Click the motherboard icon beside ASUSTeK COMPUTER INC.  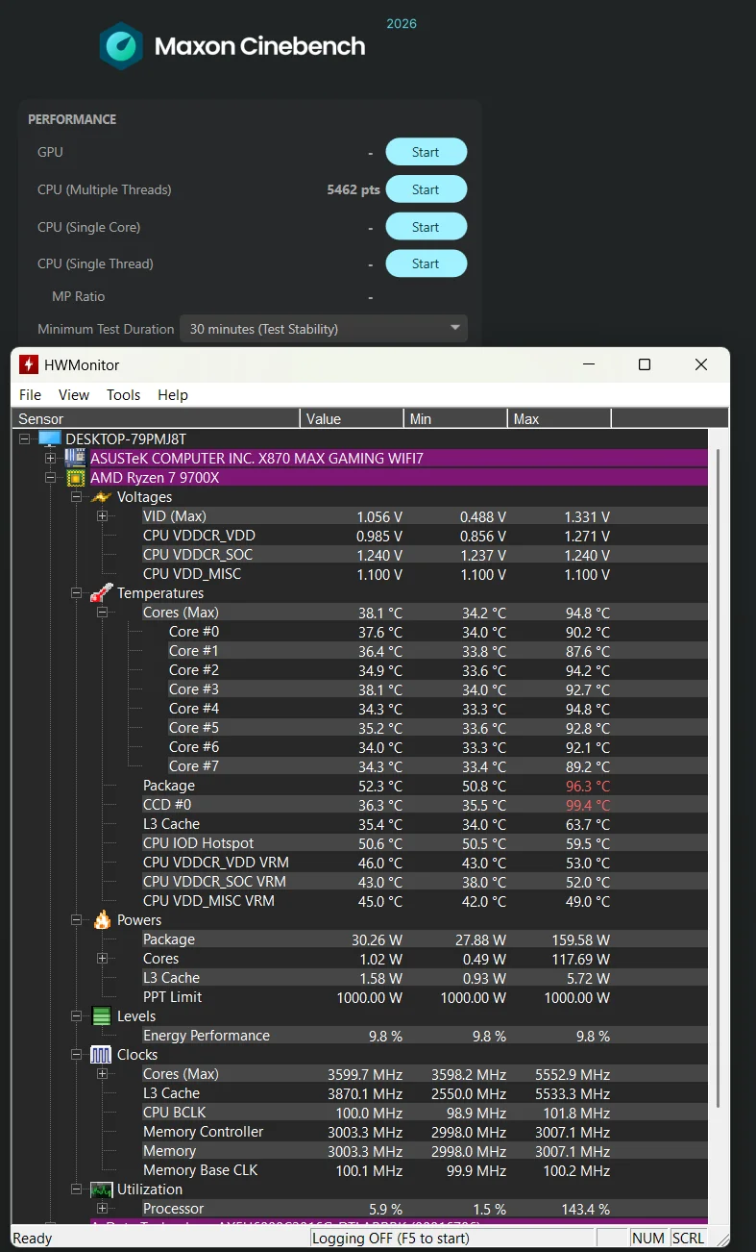(74, 459)
